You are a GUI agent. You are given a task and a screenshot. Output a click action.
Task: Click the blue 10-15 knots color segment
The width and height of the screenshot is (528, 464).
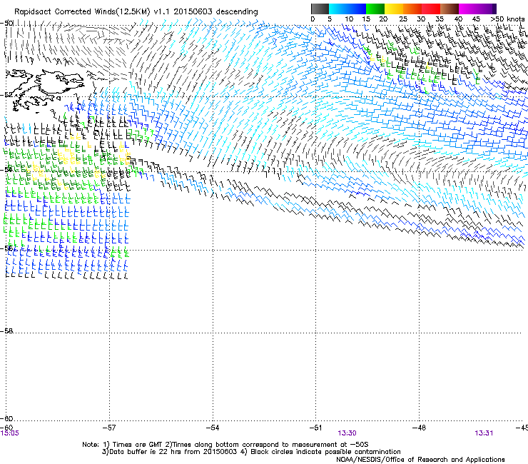coord(357,9)
